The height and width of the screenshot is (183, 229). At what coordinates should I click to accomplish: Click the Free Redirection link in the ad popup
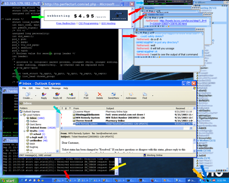click(x=66, y=23)
